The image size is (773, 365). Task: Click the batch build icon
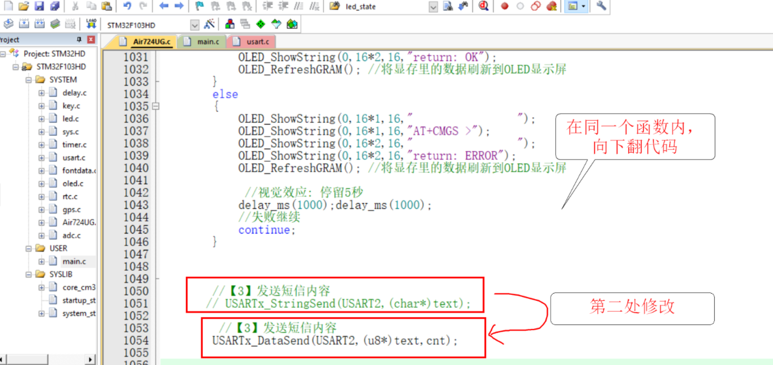pos(54,24)
